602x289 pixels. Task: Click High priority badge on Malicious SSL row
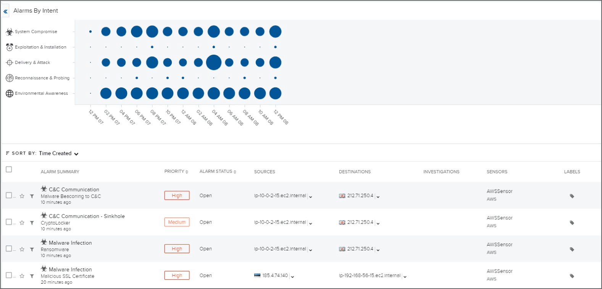click(177, 275)
